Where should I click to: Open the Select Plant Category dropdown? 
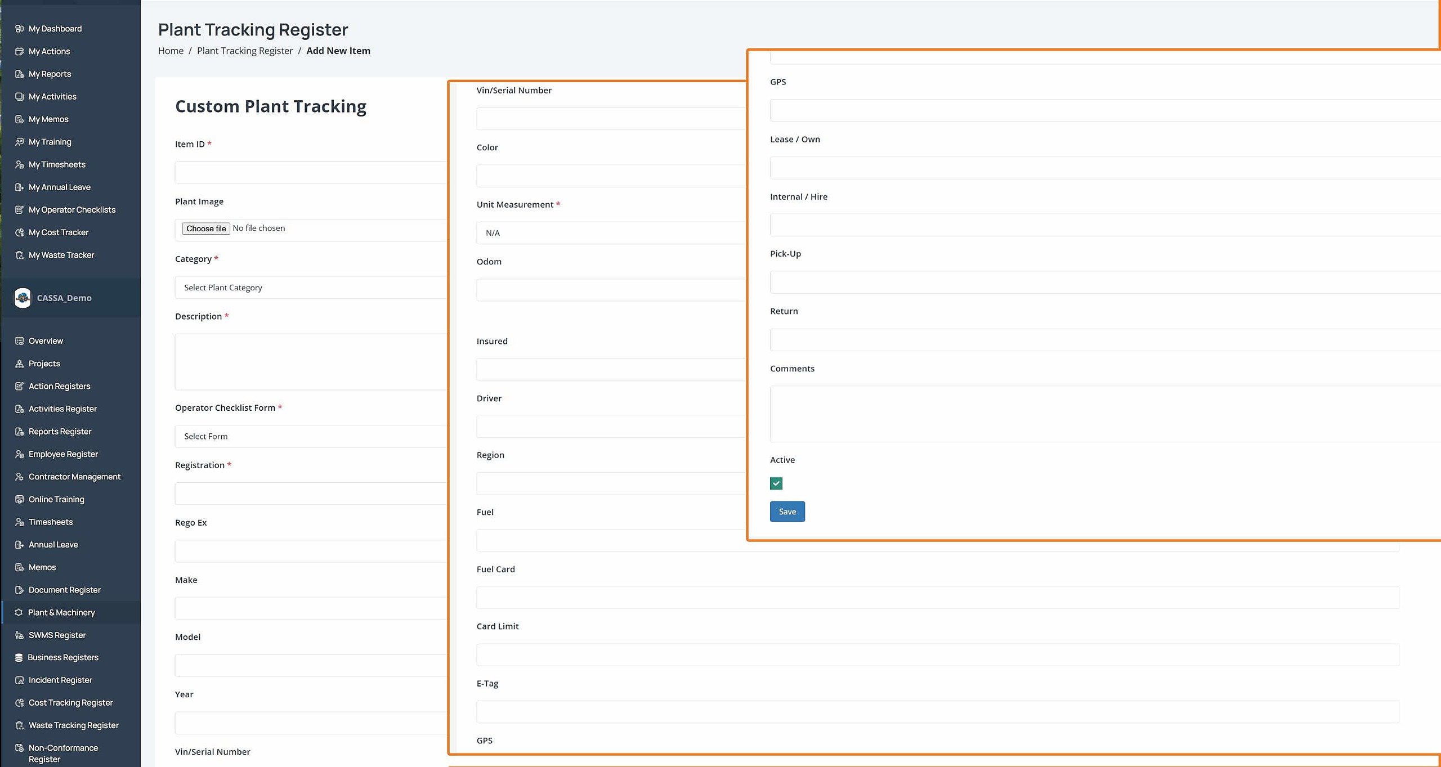(x=311, y=288)
